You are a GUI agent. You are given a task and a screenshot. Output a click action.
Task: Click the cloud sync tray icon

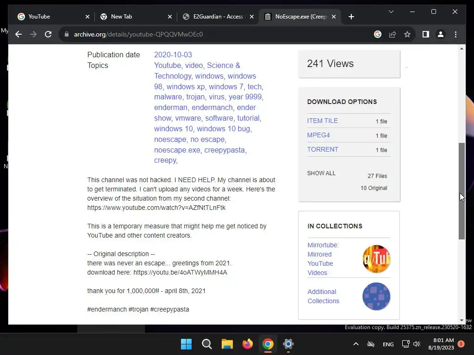(371, 344)
